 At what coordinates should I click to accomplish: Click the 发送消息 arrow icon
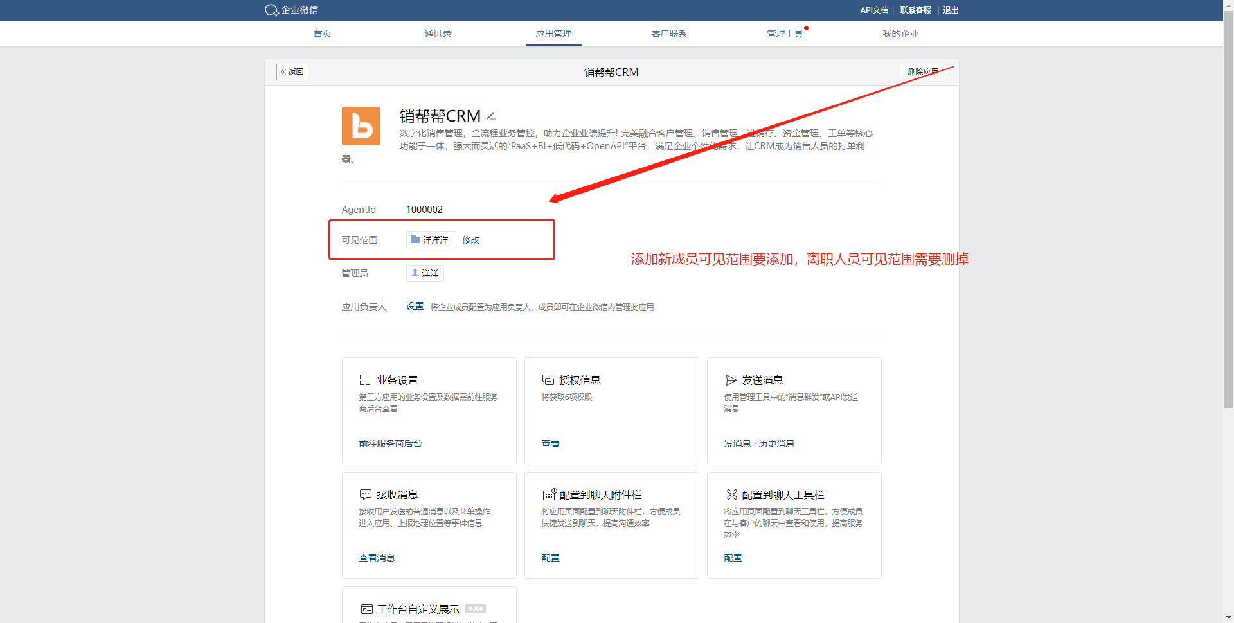click(x=730, y=380)
